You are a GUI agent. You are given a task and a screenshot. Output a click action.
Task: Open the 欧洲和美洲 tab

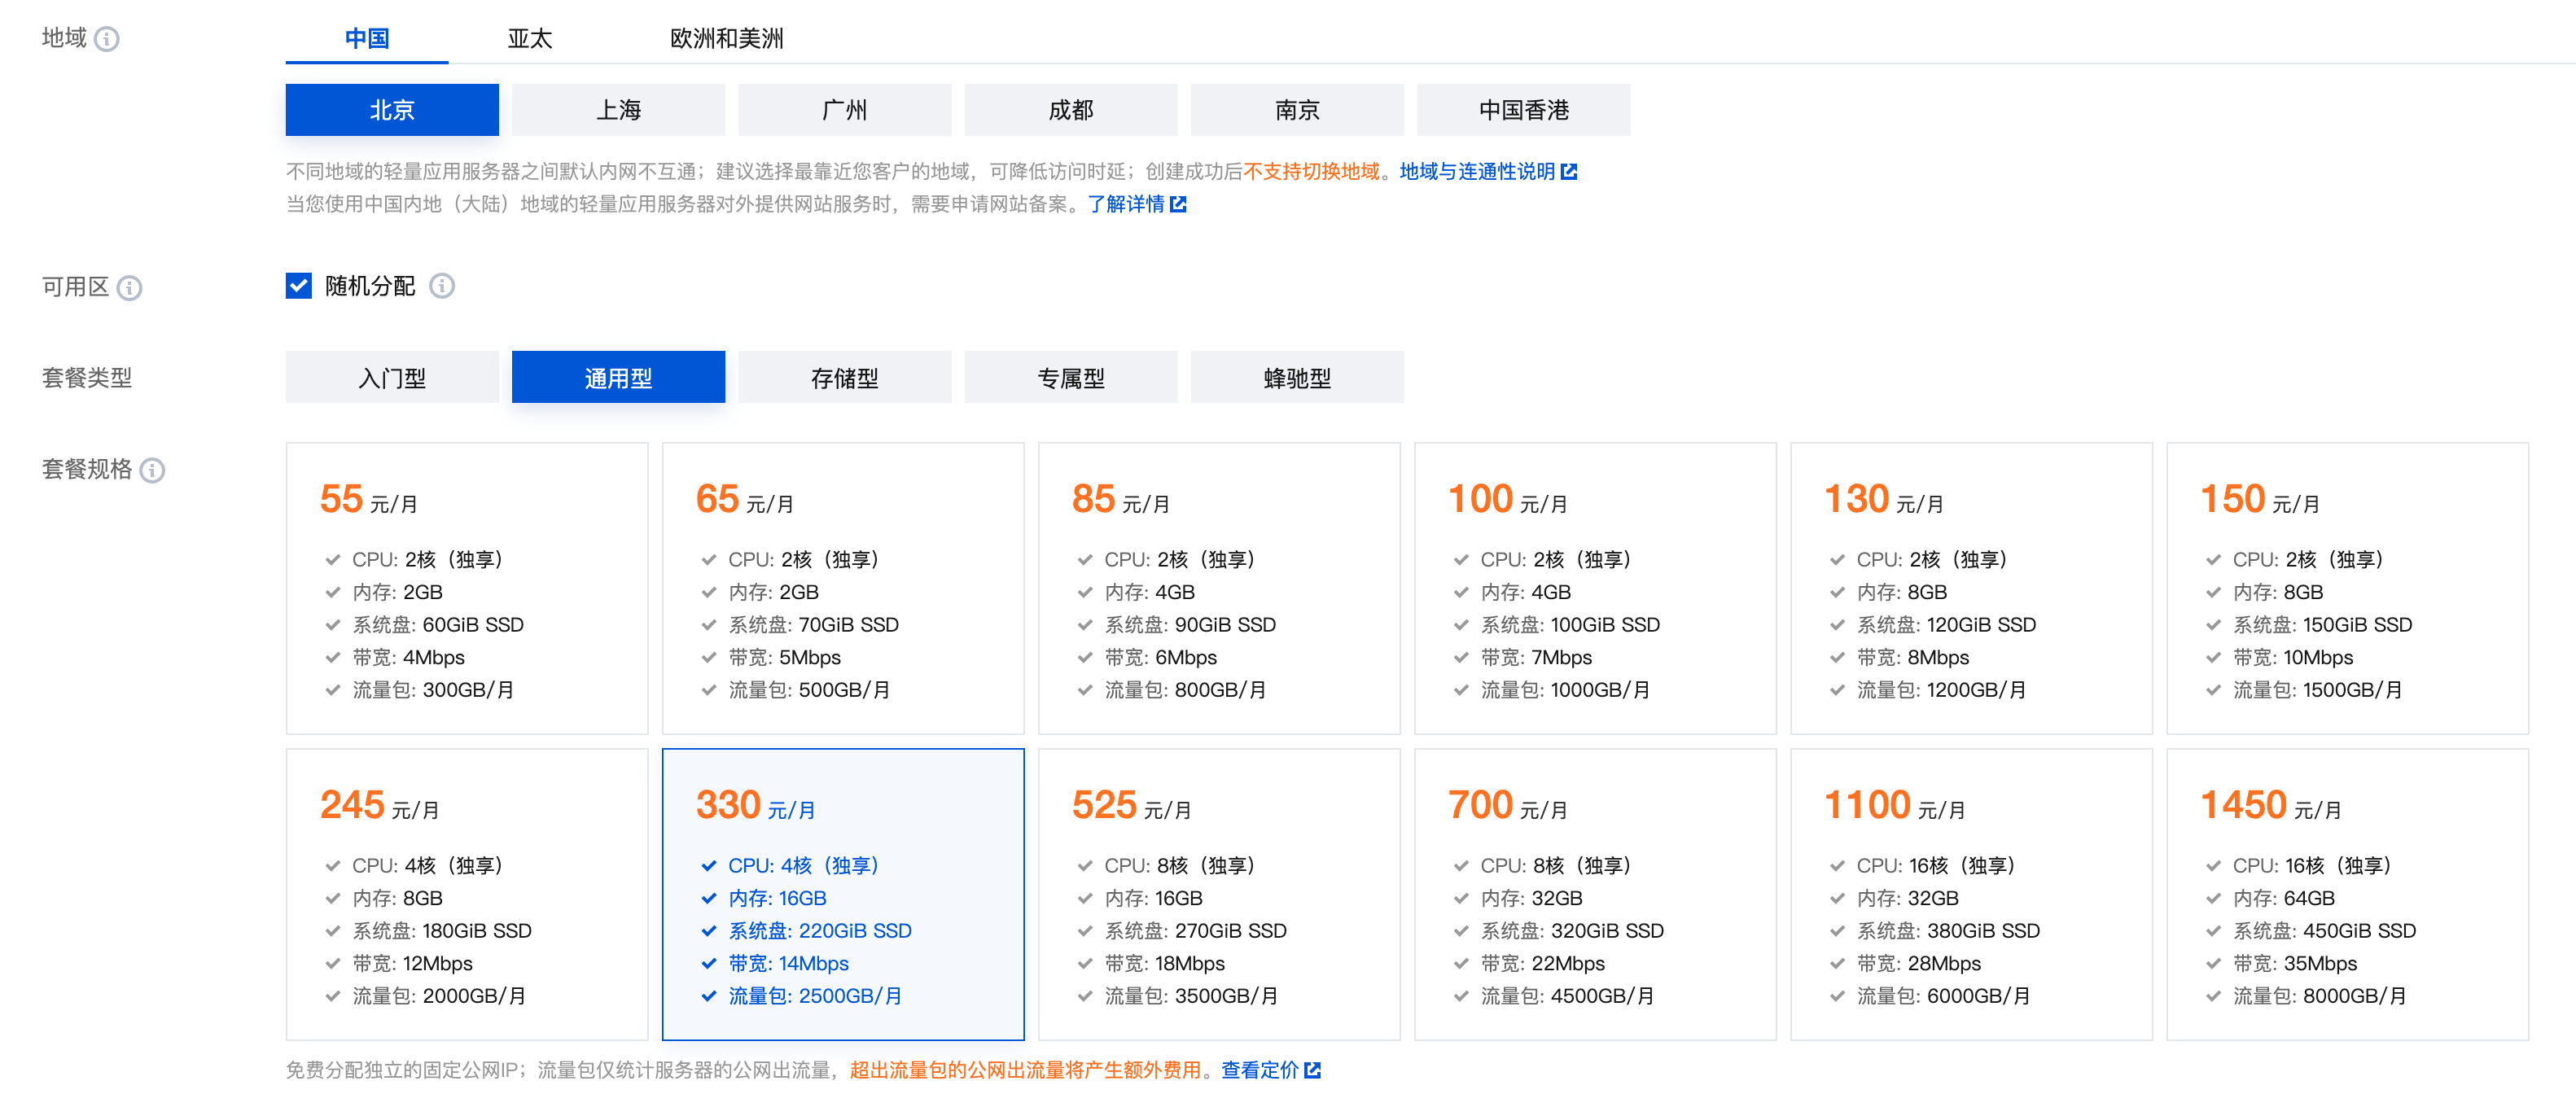click(726, 39)
